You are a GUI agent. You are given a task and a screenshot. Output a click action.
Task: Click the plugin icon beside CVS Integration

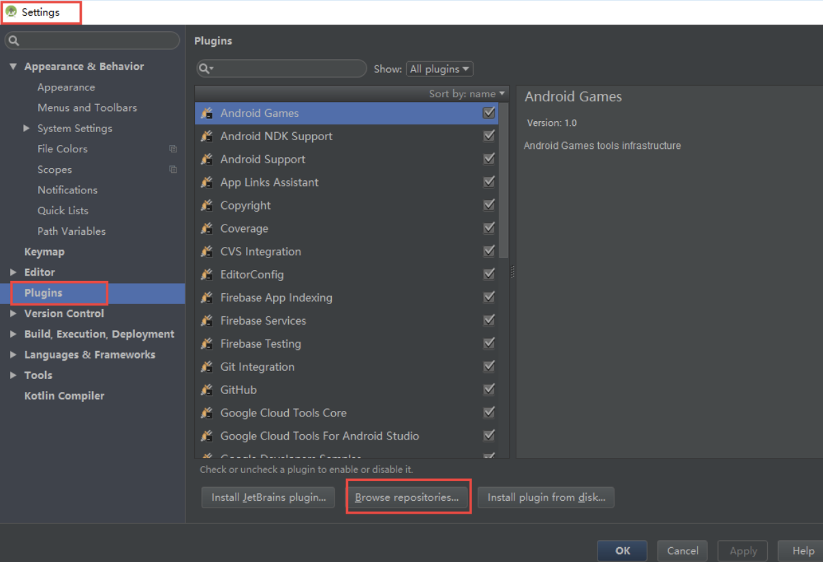(x=207, y=252)
